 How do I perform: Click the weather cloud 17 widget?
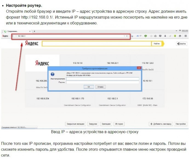point(139,36)
